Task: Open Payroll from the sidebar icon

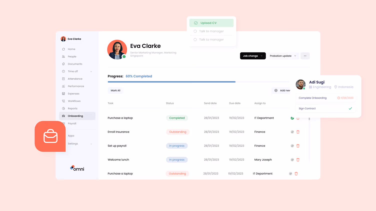Action: point(64,123)
